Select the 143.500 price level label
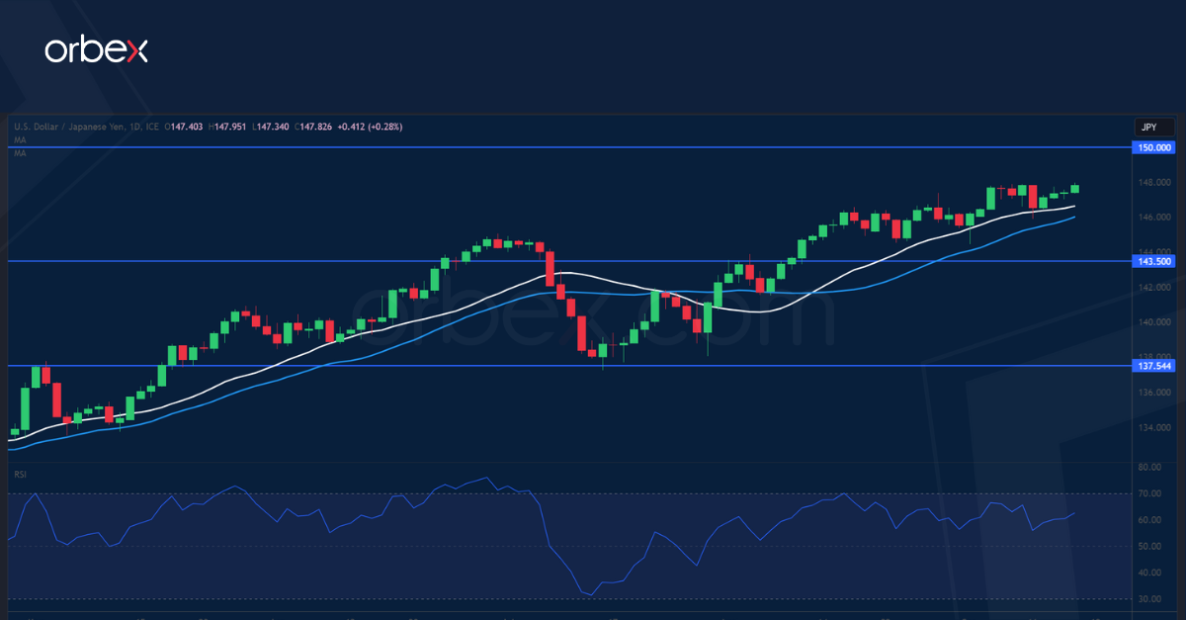The height and width of the screenshot is (620, 1186). [x=1153, y=261]
